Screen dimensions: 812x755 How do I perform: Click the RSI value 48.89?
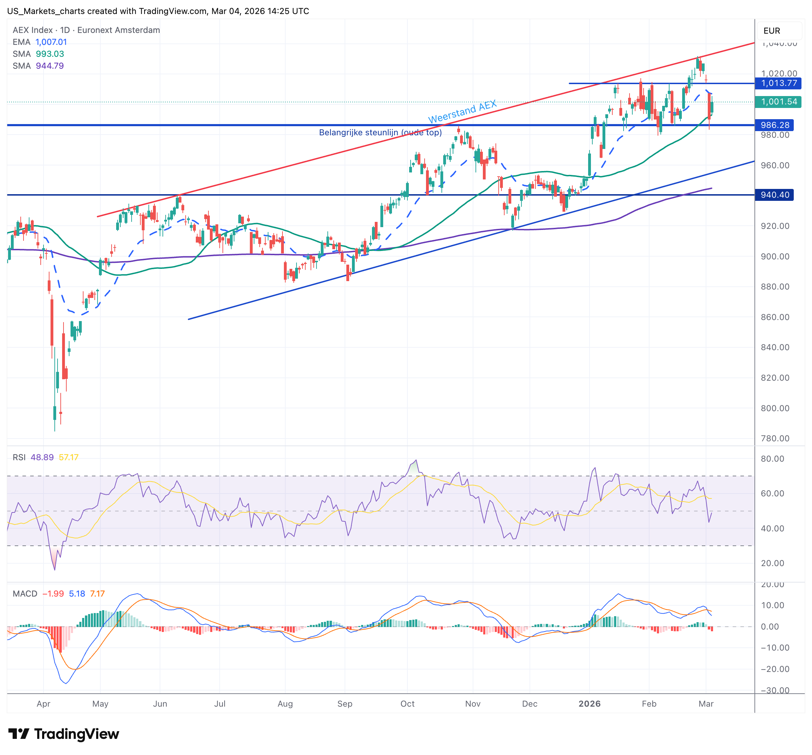coord(42,457)
